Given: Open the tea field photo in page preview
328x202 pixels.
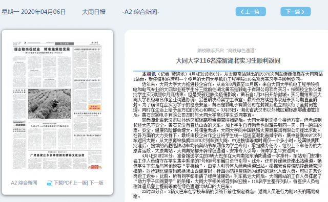Looking at the screenshot, I should click(50, 104).
